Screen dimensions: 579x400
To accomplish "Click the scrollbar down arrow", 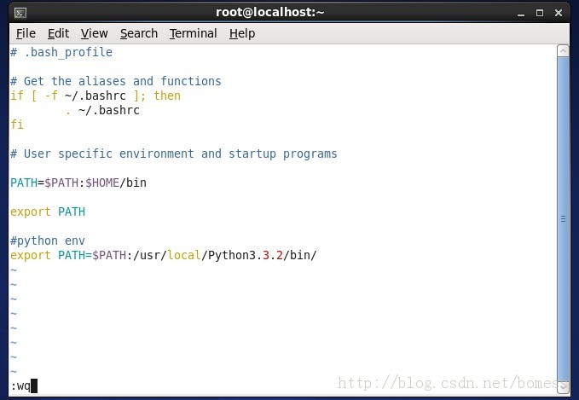I will click(563, 386).
